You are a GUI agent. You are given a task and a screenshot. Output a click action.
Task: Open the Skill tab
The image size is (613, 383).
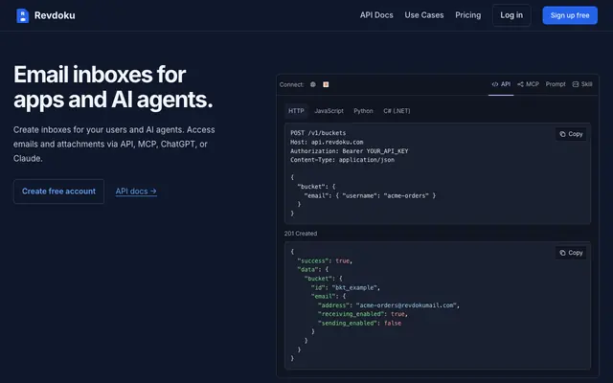pyautogui.click(x=582, y=84)
